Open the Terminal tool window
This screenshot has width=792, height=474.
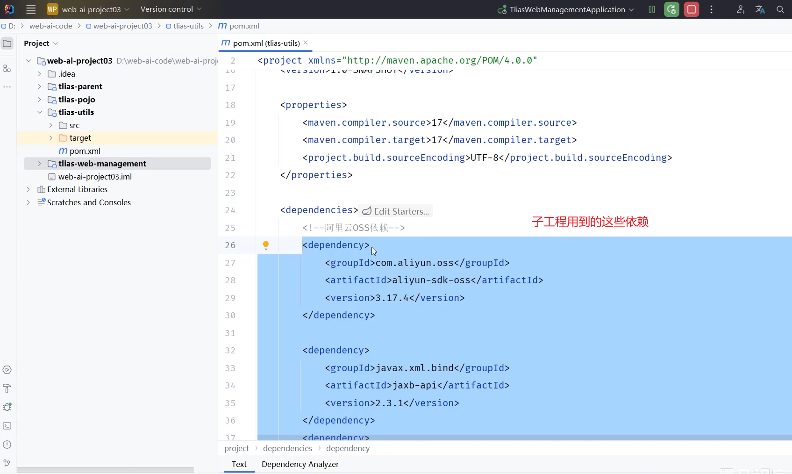(x=7, y=426)
